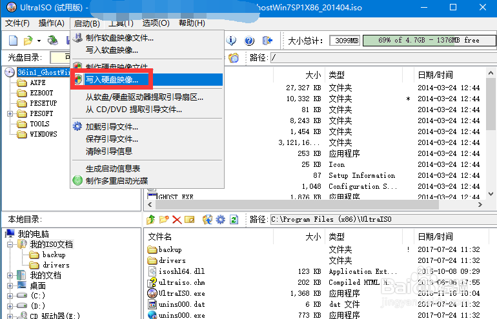Click the rename icon in the local toolbar
The image size is (497, 319).
coord(190,219)
